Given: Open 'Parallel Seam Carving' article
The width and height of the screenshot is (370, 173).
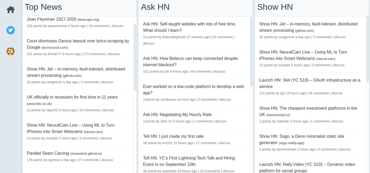Looking at the screenshot, I should (47, 153).
